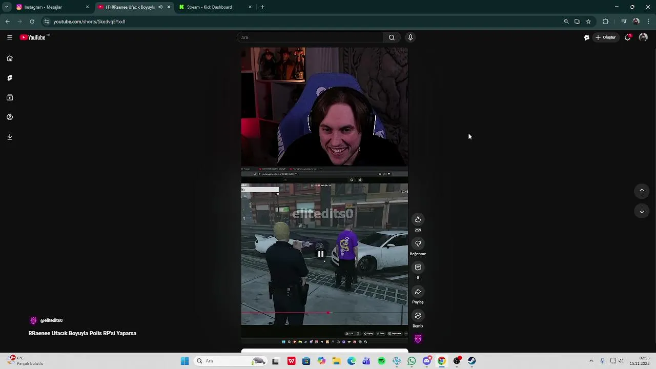
Task: Open the weather widget
Action: pyautogui.click(x=26, y=361)
